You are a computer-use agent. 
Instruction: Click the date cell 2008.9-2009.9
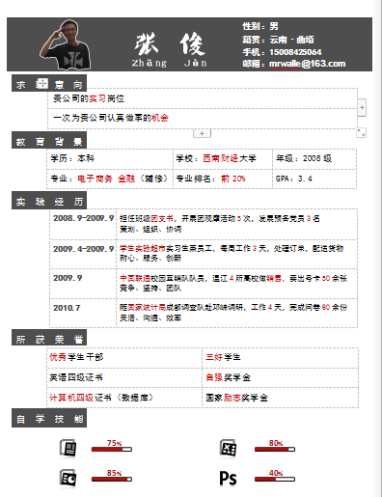click(x=83, y=224)
